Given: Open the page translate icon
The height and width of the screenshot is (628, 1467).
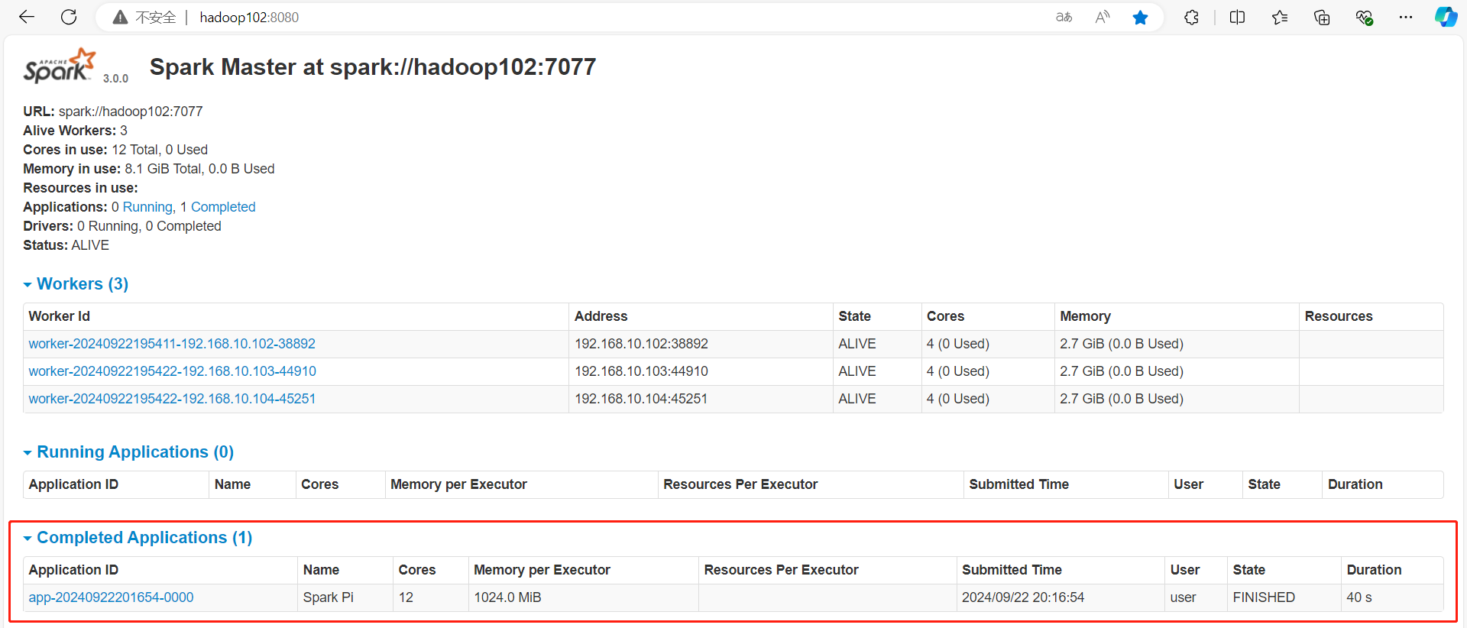Looking at the screenshot, I should coord(1064,17).
